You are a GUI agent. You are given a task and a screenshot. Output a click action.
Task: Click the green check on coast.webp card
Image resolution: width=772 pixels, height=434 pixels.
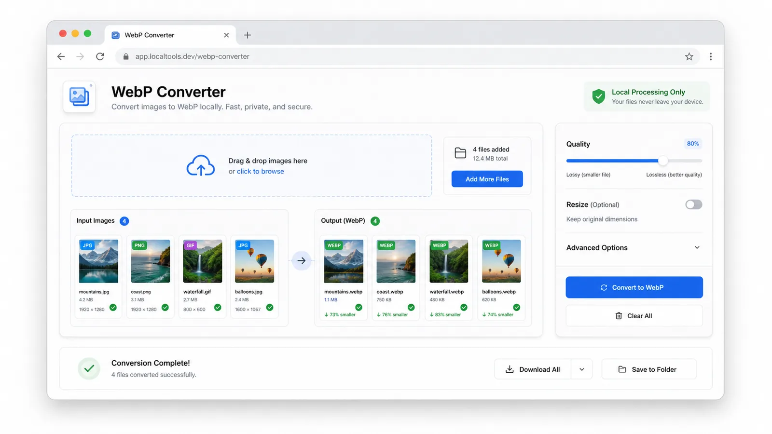pos(411,307)
